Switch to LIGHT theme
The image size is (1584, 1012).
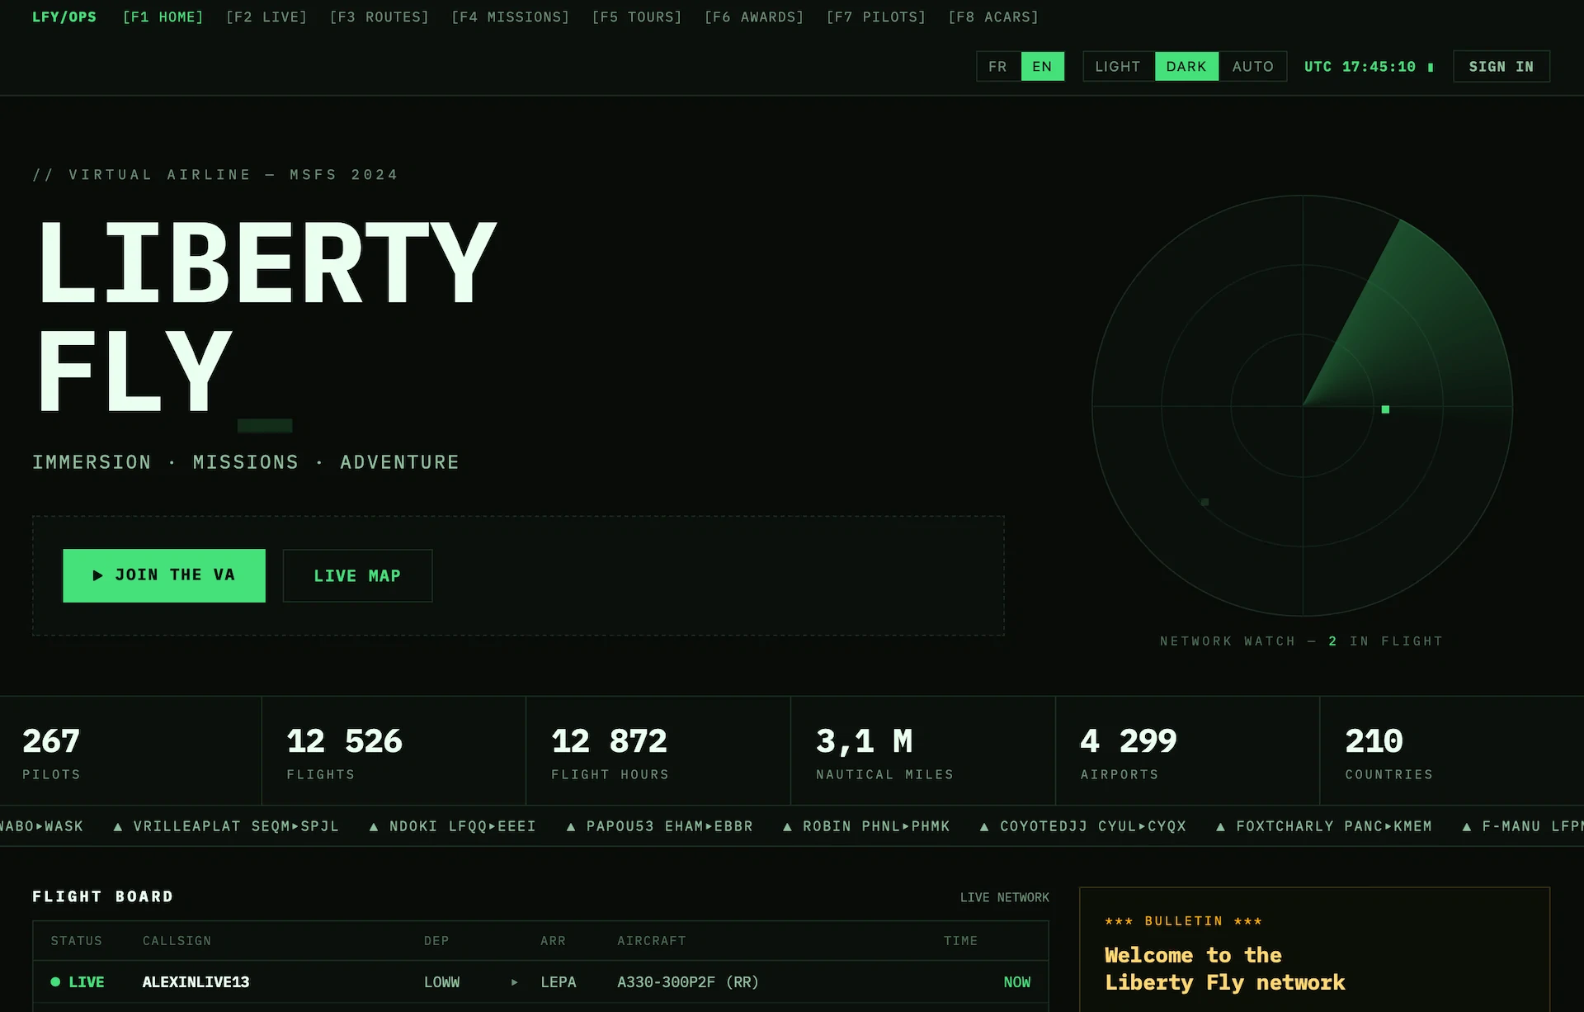(1118, 66)
